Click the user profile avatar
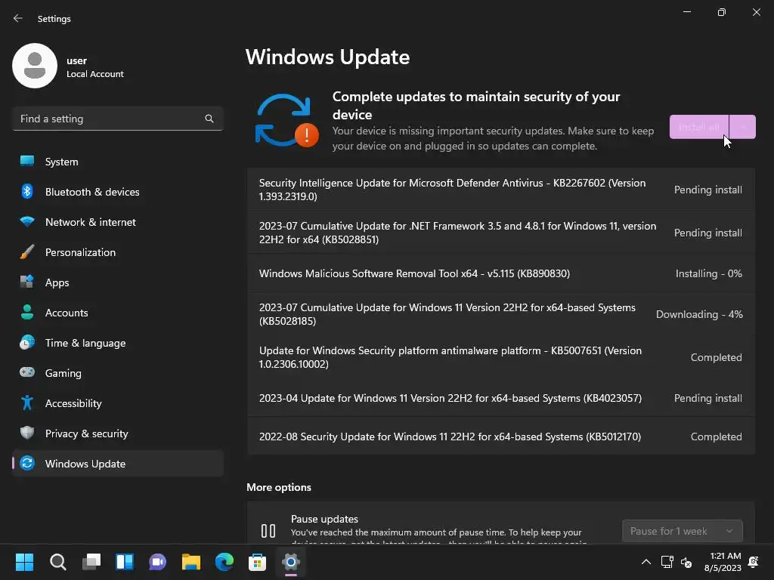774x580 pixels. tap(35, 66)
